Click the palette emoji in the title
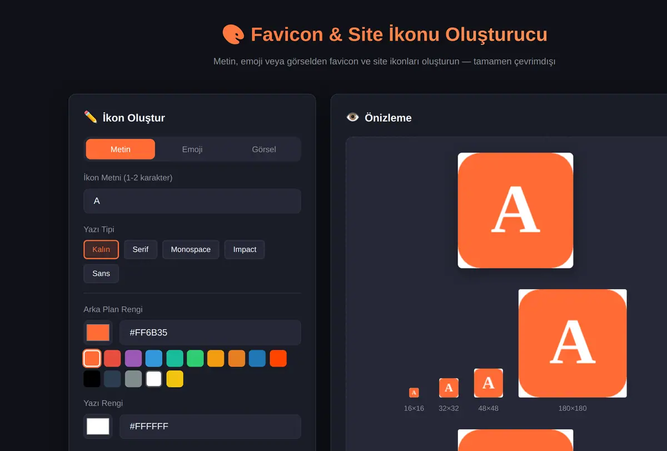Screen dimensions: 667x451 click(x=233, y=34)
